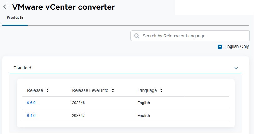Screen dimensions: 254x134
Task: Go back using the left arrow icon
Action: 6,7
